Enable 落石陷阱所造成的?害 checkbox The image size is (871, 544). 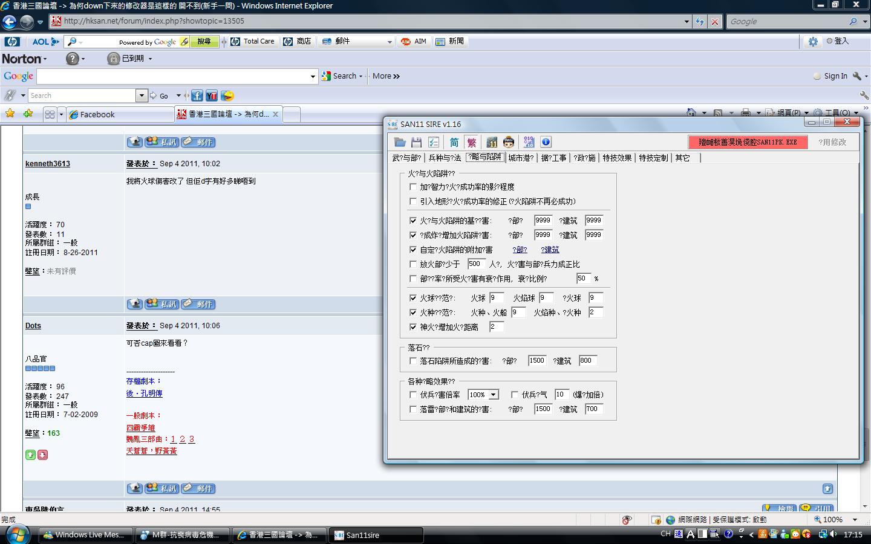click(x=413, y=361)
